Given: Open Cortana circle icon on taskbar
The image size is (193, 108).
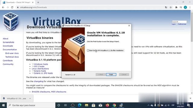Looking at the screenshot, I should point(59,105).
